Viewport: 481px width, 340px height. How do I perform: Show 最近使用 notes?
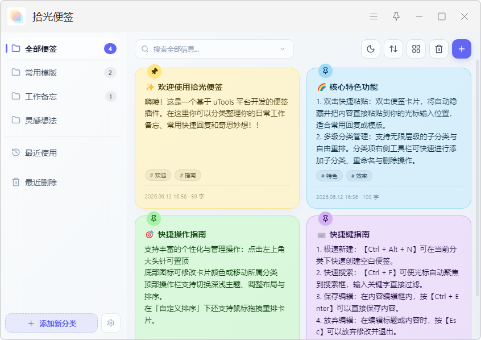click(x=63, y=153)
